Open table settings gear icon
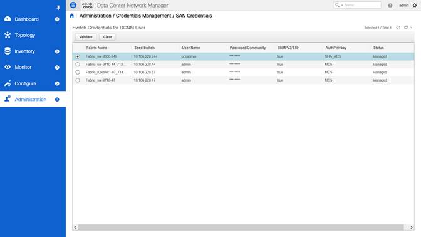 (x=406, y=28)
